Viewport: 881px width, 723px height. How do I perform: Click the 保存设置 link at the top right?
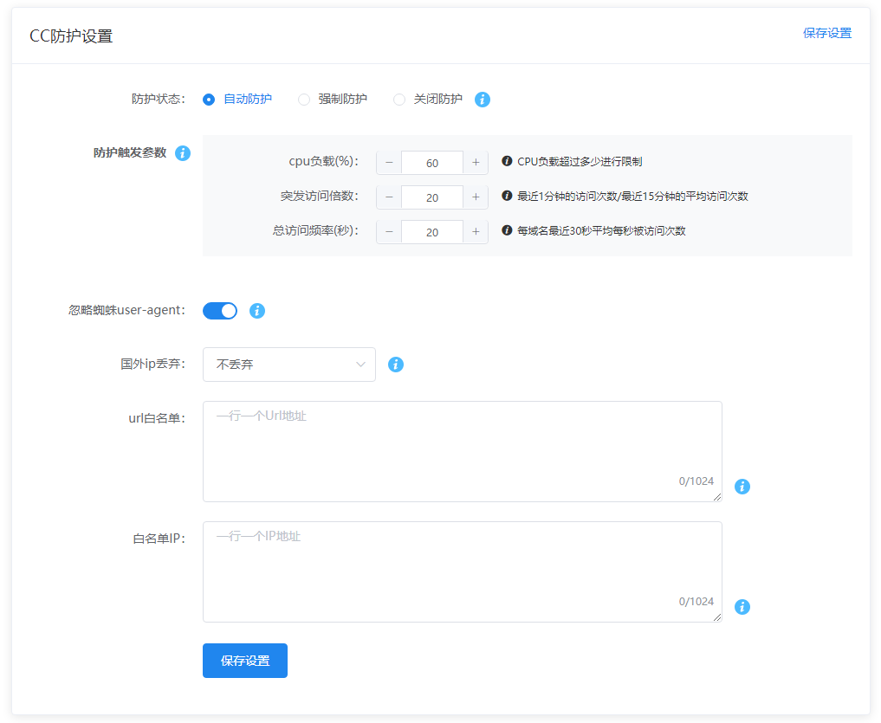(x=827, y=33)
